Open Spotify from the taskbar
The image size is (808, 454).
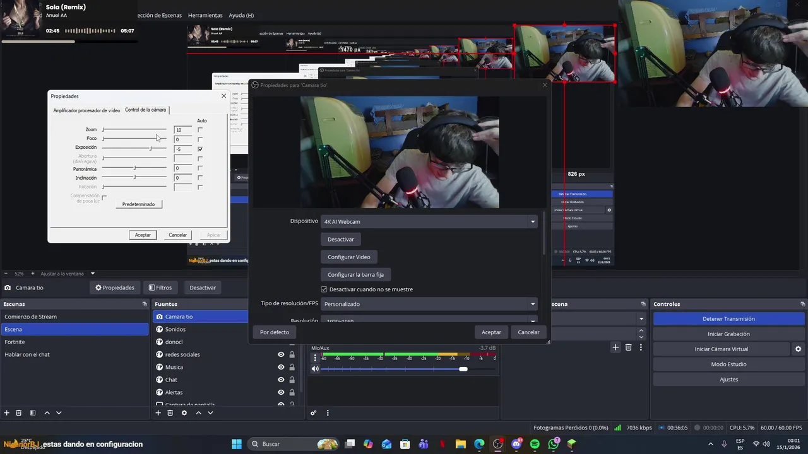click(x=535, y=444)
